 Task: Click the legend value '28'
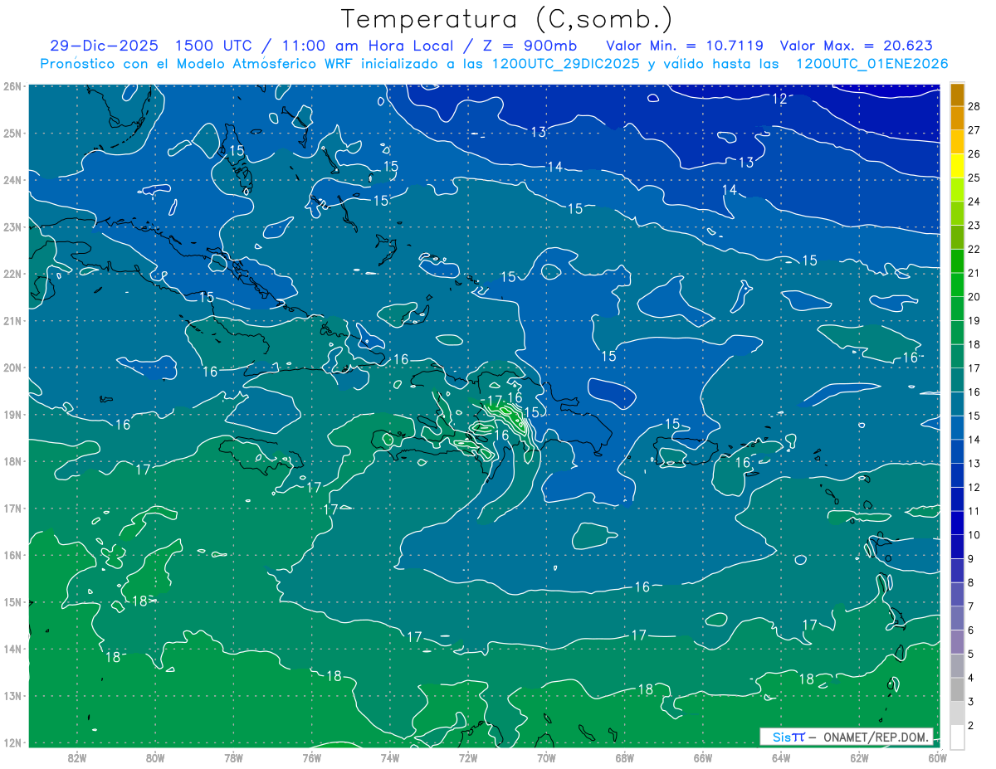tap(974, 105)
